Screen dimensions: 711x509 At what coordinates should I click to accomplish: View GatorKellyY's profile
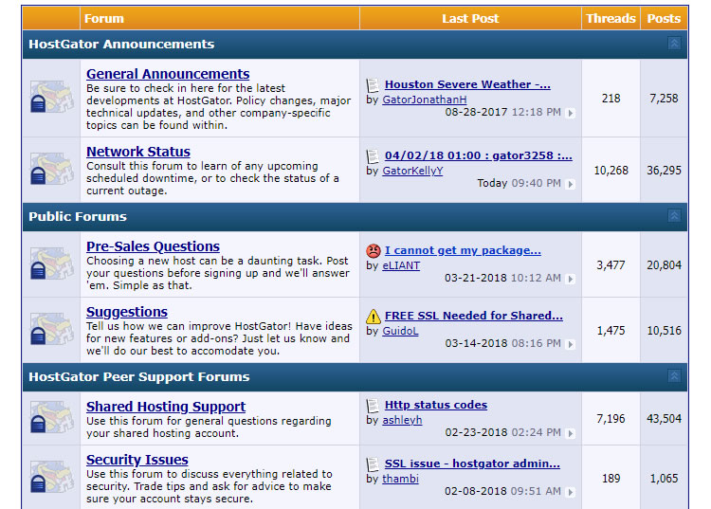coord(412,171)
